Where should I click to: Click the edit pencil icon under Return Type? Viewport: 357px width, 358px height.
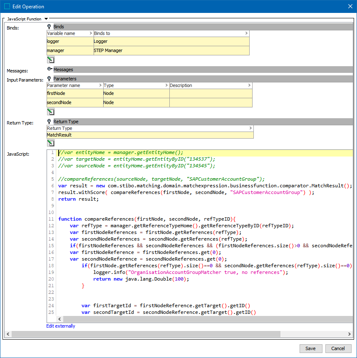50,143
